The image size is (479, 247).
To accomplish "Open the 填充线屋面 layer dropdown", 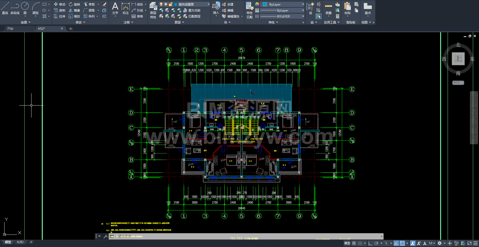I will 191,4.
